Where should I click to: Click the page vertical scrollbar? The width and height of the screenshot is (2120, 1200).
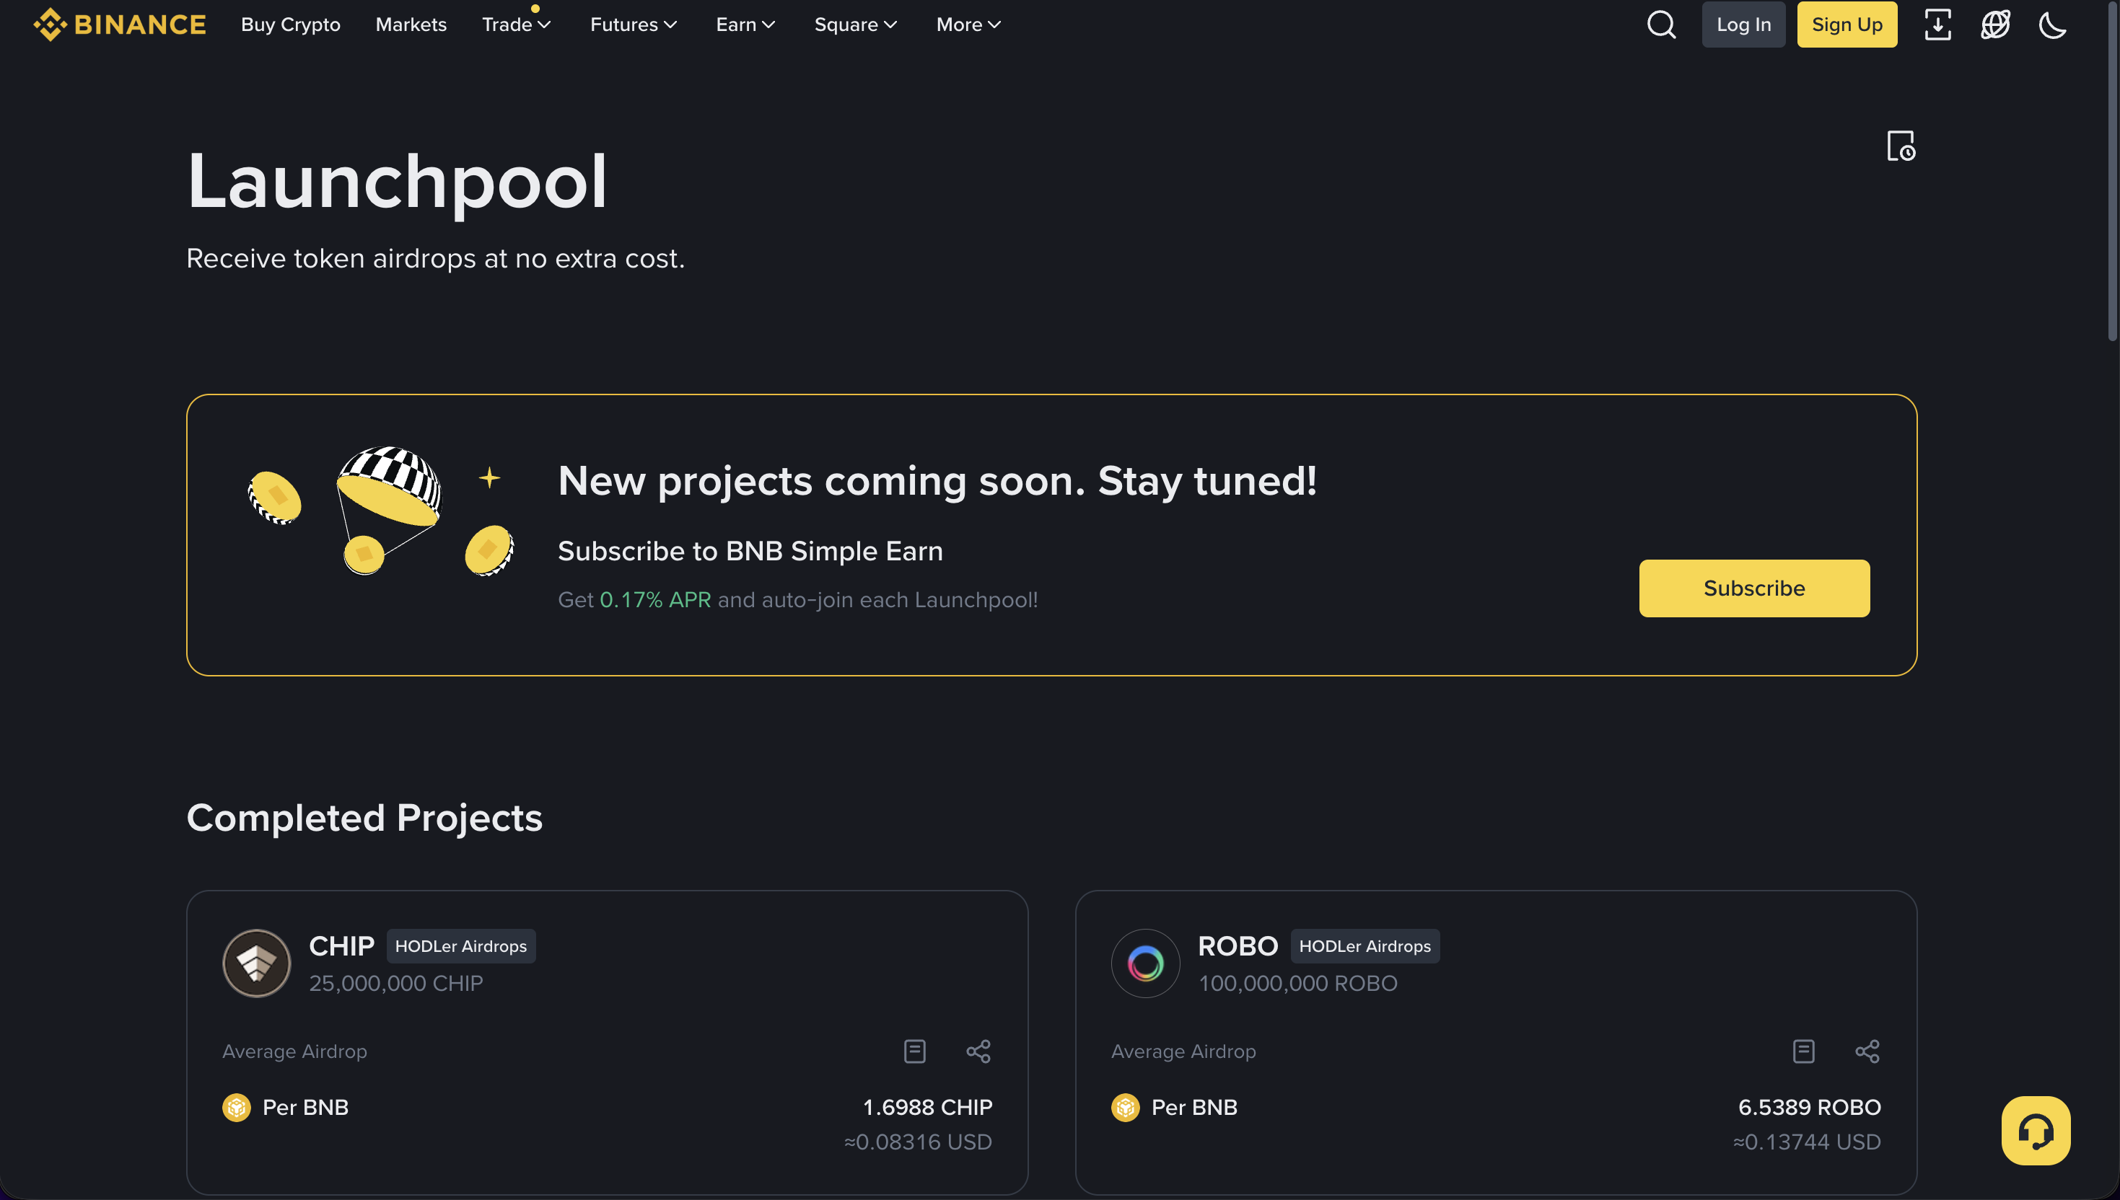pyautogui.click(x=2112, y=173)
